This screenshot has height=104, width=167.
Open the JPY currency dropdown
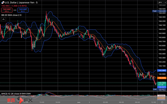click(x=162, y=3)
